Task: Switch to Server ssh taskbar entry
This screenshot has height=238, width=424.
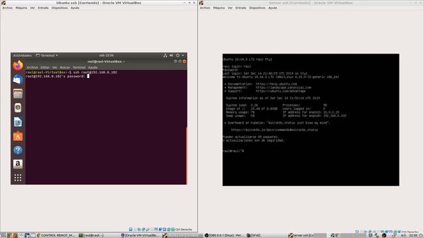Action: tap(301, 235)
